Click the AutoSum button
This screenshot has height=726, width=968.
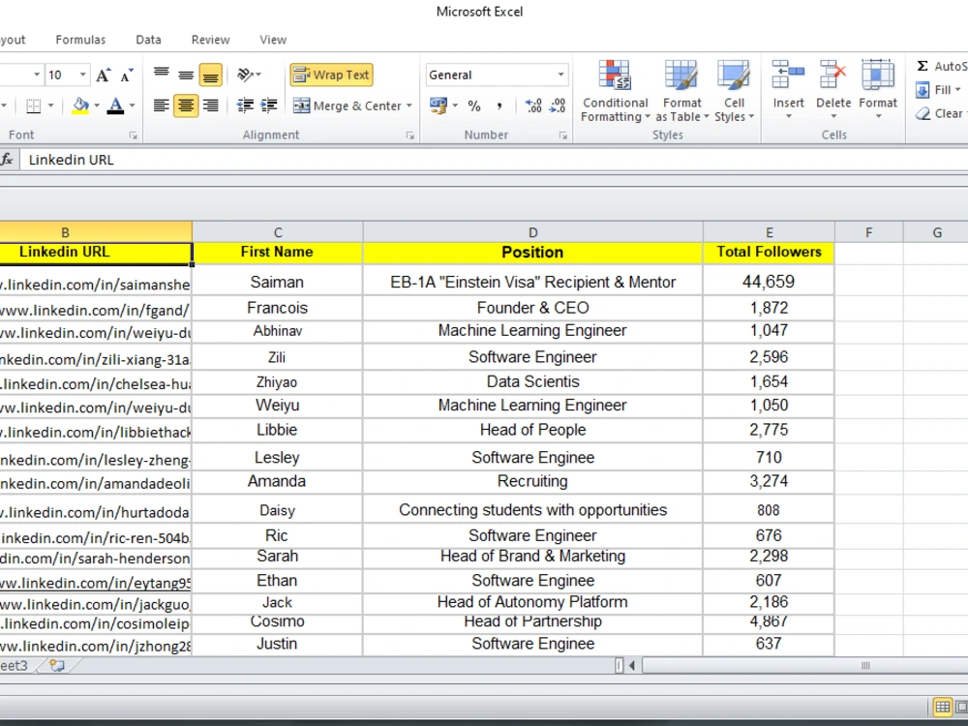click(x=941, y=66)
